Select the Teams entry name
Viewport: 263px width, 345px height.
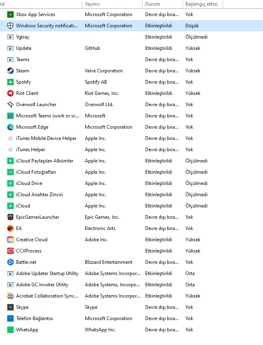click(23, 60)
